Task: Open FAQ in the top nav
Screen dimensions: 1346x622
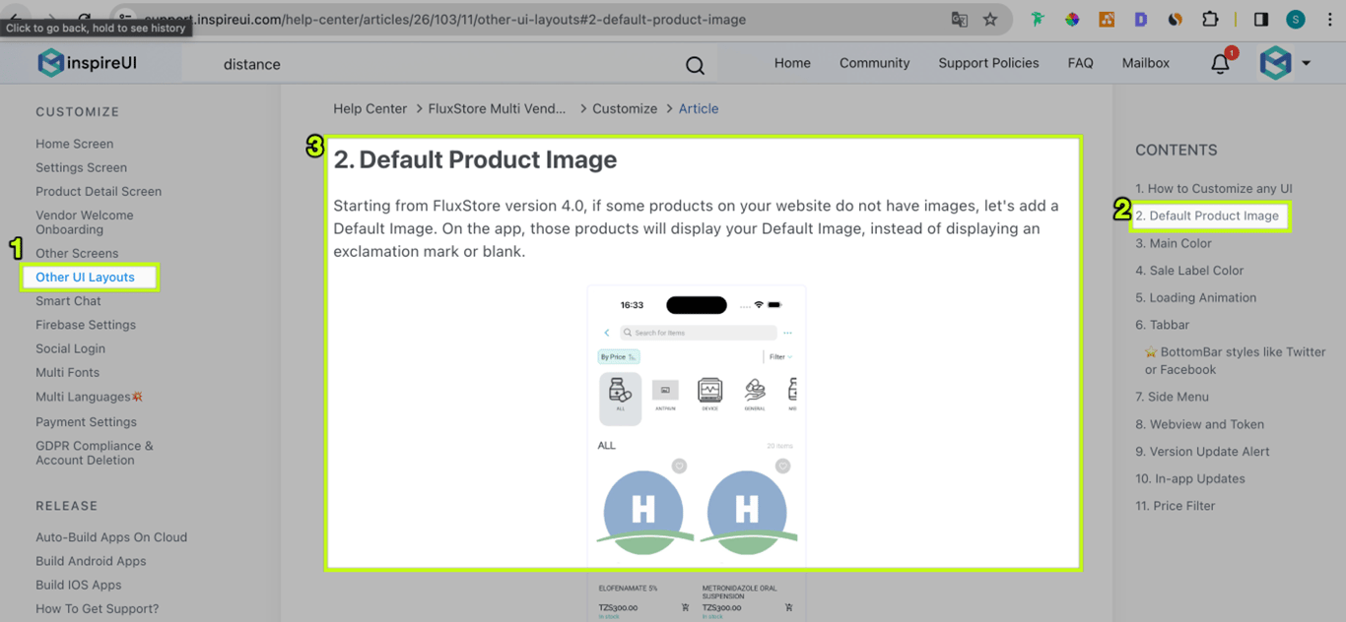Action: (x=1080, y=63)
